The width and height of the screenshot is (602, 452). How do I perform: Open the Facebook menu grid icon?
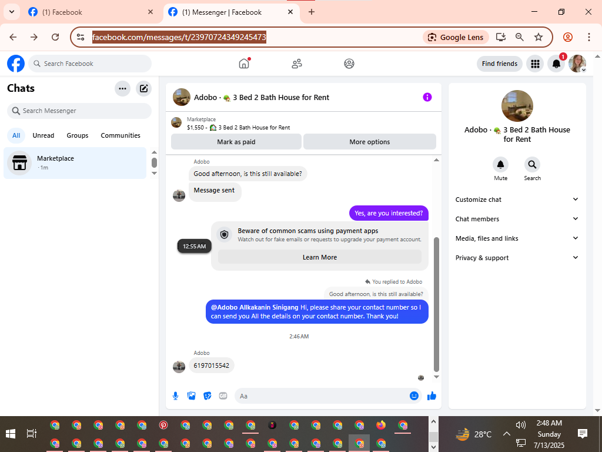(535, 64)
